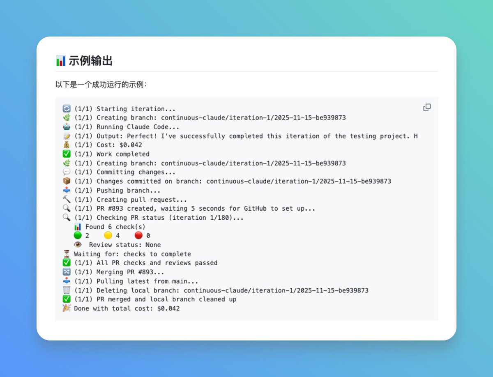Image resolution: width=493 pixels, height=377 pixels.
Task: Click the party popper emoji beside Done with total cost
Action: [x=67, y=308]
